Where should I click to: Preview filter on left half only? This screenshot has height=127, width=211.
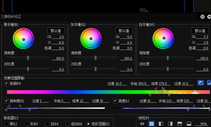click(161, 124)
